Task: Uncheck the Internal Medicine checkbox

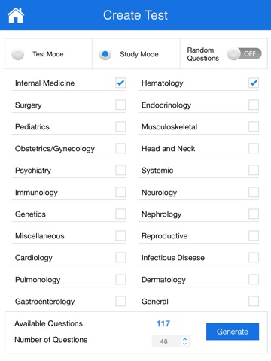Action: (120, 83)
